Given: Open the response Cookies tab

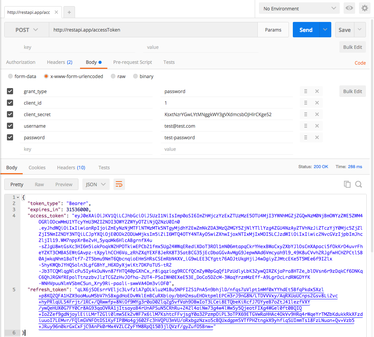Looking at the screenshot, I should 37,167.
